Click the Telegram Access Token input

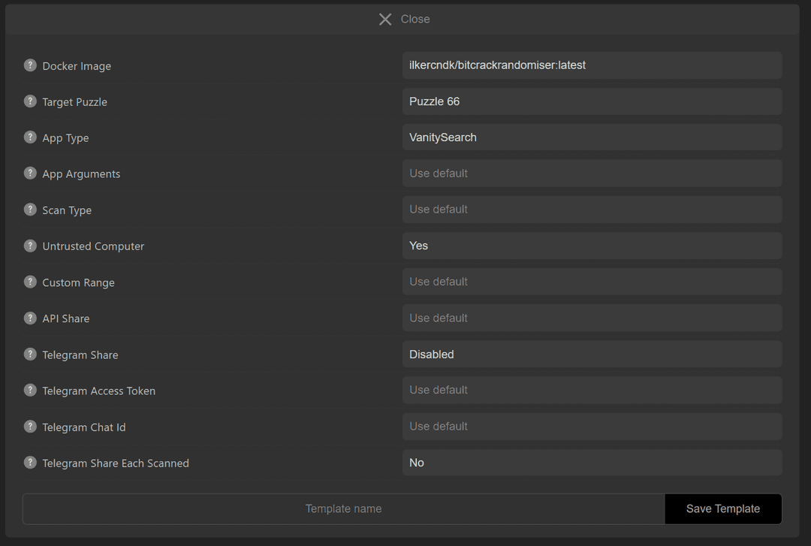(592, 391)
